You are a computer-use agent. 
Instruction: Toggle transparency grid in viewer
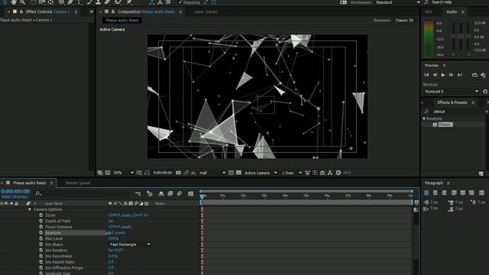pyautogui.click(x=238, y=173)
